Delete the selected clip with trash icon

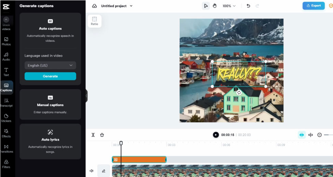pyautogui.click(x=102, y=135)
